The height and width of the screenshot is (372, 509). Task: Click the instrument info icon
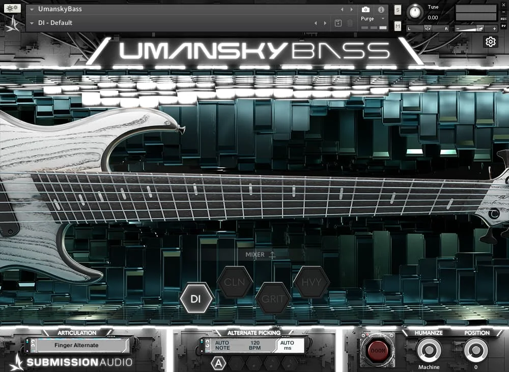[381, 9]
